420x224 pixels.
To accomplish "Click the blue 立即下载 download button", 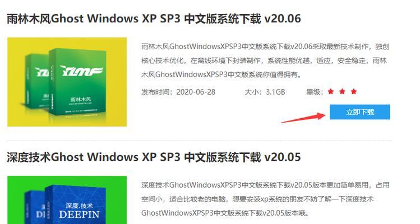I will click(360, 112).
